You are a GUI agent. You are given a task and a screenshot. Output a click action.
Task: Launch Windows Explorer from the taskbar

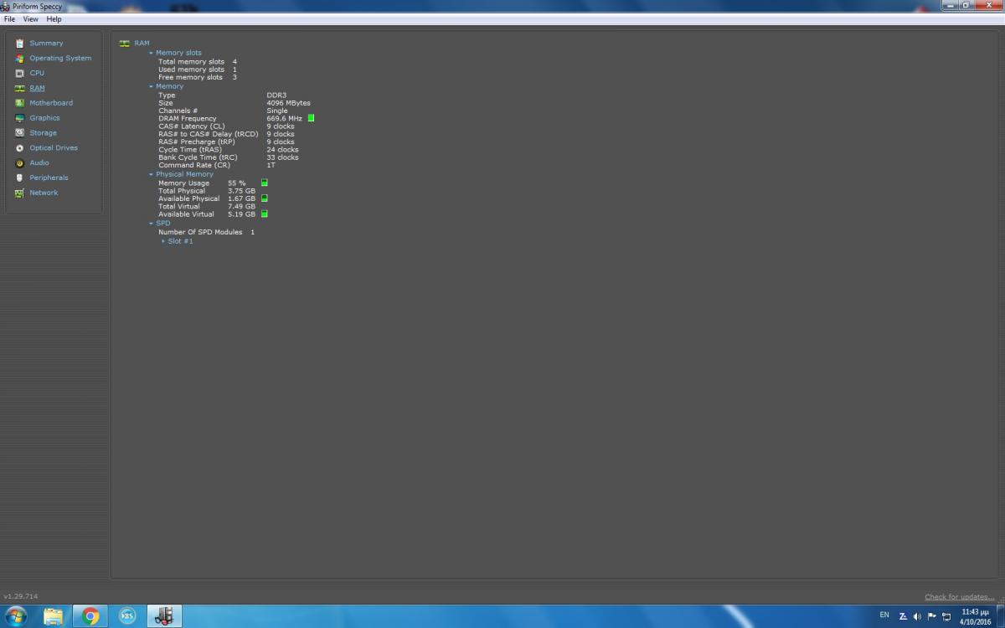[54, 617]
